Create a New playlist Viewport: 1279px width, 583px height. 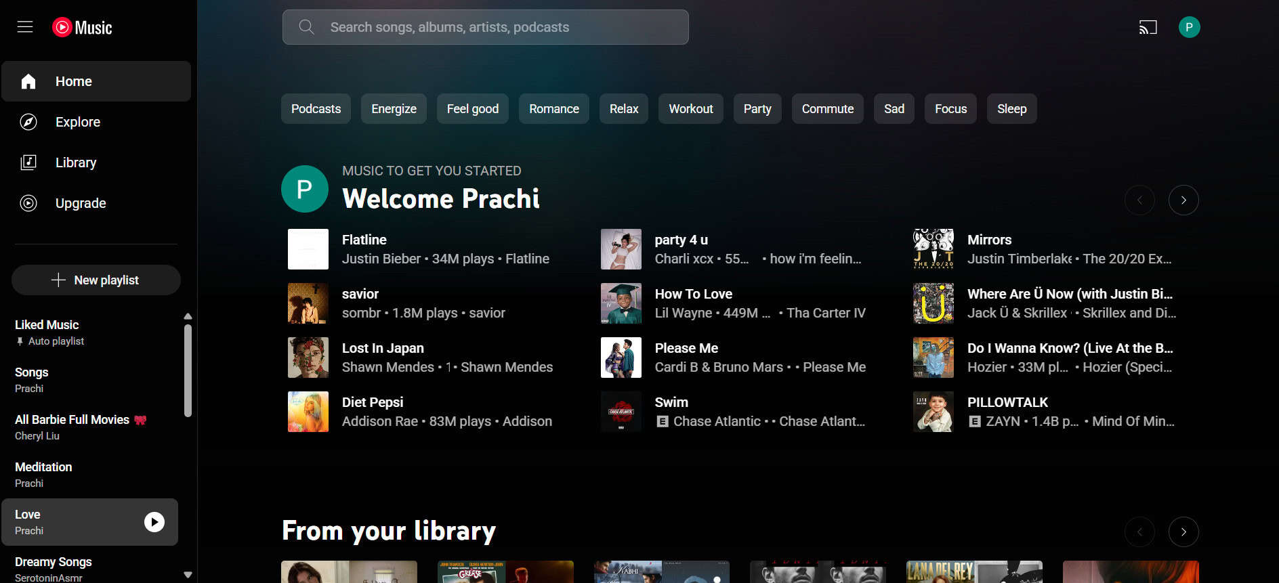(x=96, y=280)
